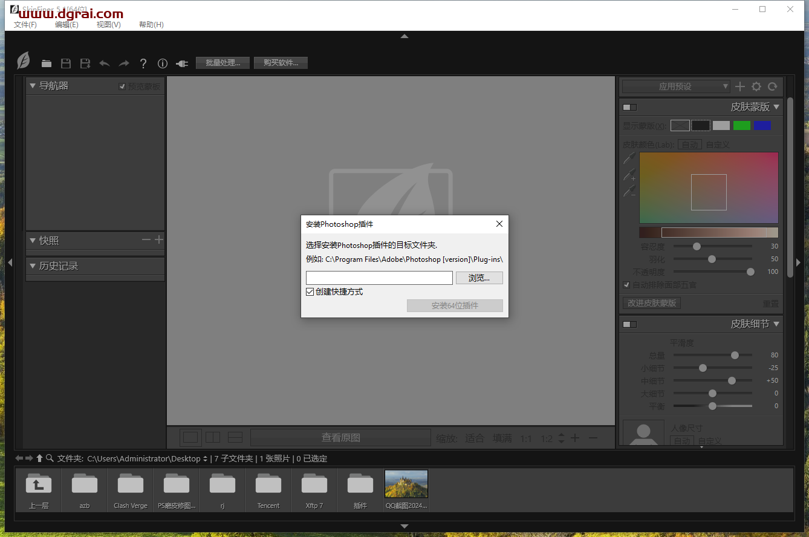This screenshot has width=809, height=537.
Task: Select the green mask display color swatch
Action: click(x=741, y=125)
